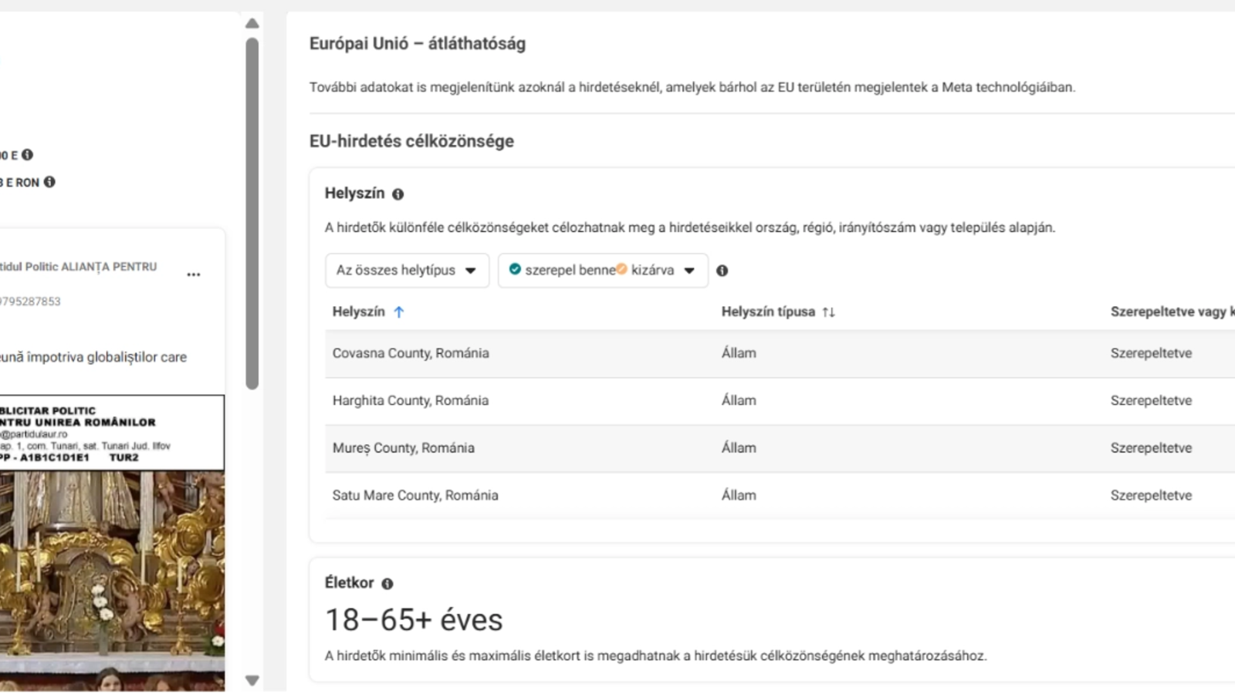The width and height of the screenshot is (1235, 694).
Task: Sort by Helyszín típusa column arrows
Action: tap(828, 312)
